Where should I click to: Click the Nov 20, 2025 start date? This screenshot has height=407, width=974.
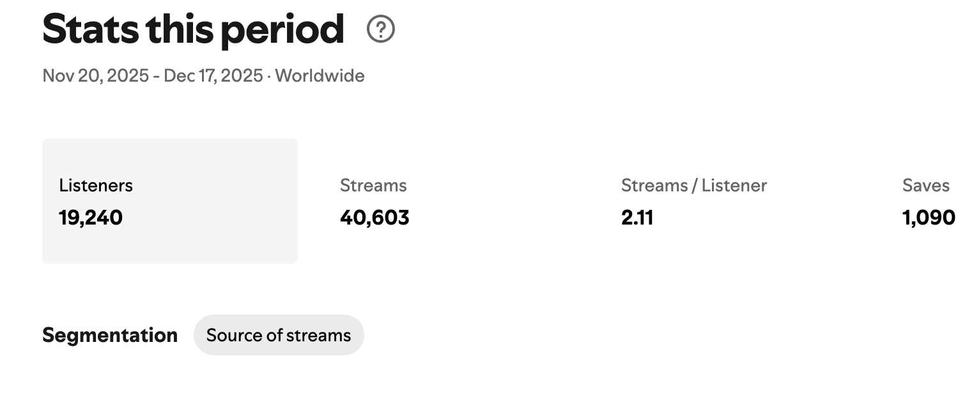pos(95,76)
